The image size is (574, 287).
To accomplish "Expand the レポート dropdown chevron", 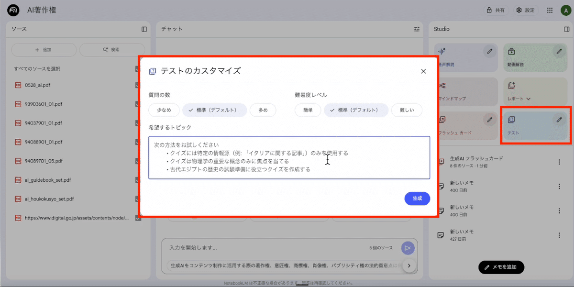I will [x=529, y=99].
